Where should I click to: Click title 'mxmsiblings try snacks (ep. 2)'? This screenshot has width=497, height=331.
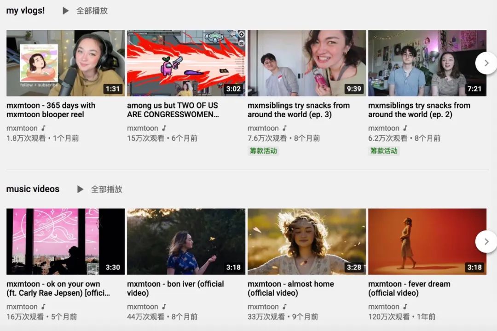pyautogui.click(x=419, y=110)
